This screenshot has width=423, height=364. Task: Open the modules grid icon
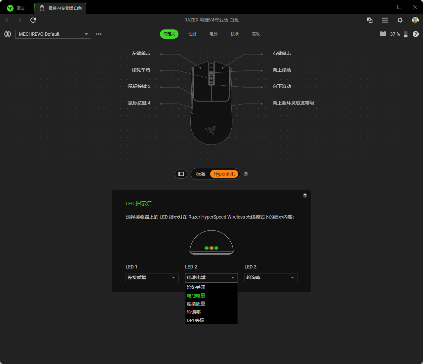click(385, 20)
